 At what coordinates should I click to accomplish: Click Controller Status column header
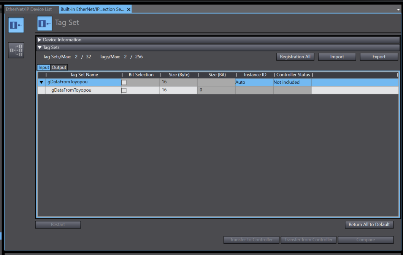(x=293, y=75)
